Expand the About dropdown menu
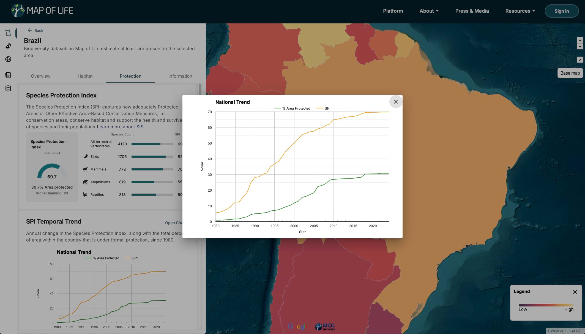Screen dimensions: 585x334 [x=429, y=11]
